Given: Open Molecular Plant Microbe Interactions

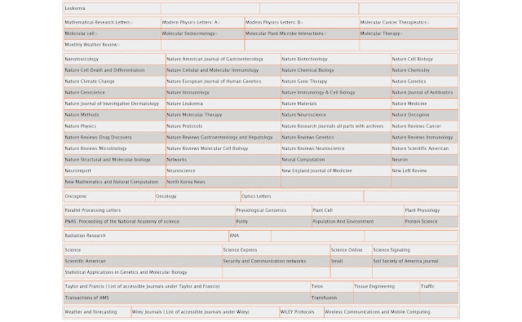Looking at the screenshot, I should [x=285, y=33].
